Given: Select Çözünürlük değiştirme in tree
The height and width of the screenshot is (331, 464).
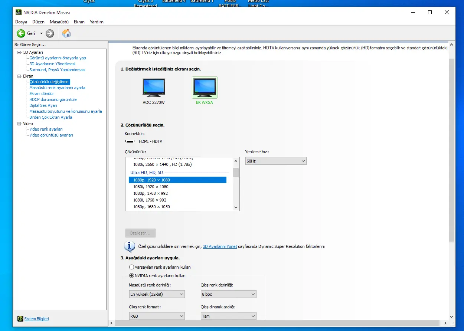Looking at the screenshot, I should 49,82.
